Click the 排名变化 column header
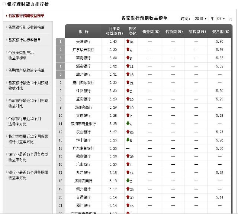 pos(132,31)
